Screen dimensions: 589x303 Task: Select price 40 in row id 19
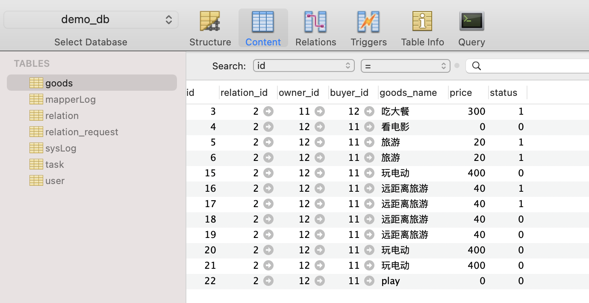(480, 235)
